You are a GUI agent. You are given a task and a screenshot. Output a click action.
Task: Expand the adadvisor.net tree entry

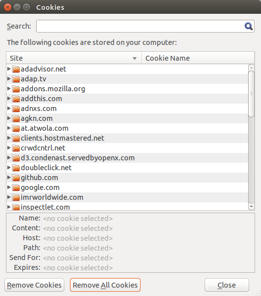(x=9, y=69)
